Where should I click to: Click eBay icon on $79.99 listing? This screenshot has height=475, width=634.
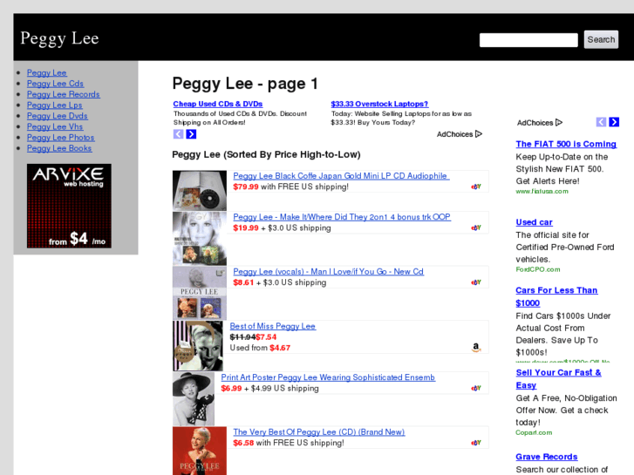(476, 187)
